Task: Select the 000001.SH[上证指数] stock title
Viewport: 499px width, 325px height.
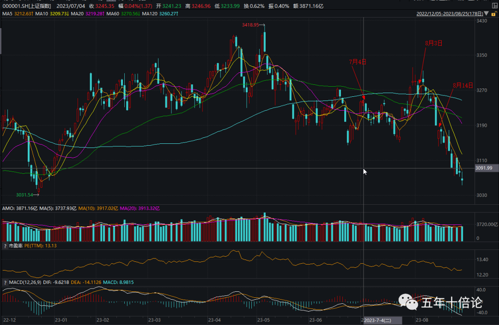Action: click(x=26, y=6)
